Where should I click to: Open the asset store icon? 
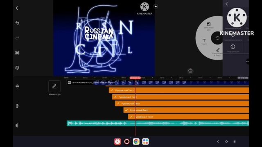[x=190, y=71]
